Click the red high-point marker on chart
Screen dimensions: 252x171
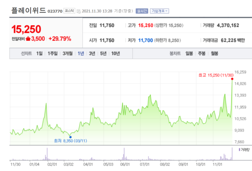232,79
